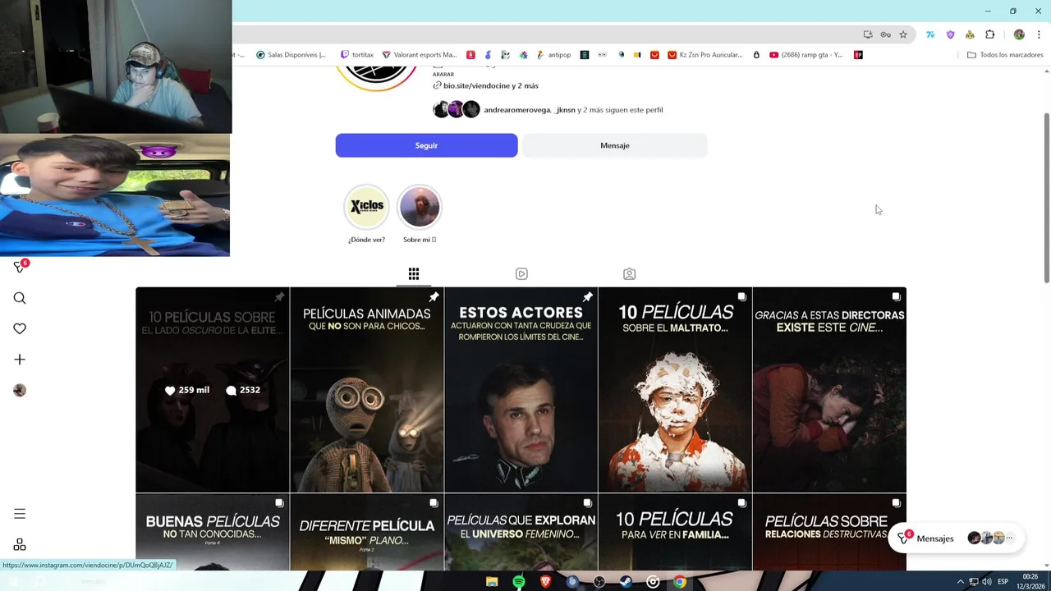The height and width of the screenshot is (591, 1051).
Task: Switch ESP keyboard language indicator
Action: point(1003,582)
